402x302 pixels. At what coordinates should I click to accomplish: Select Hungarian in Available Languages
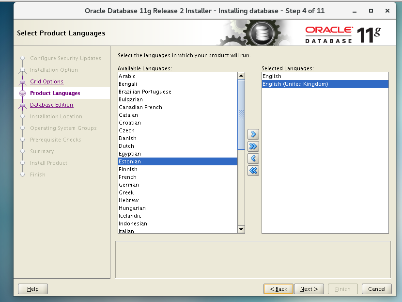(178, 208)
